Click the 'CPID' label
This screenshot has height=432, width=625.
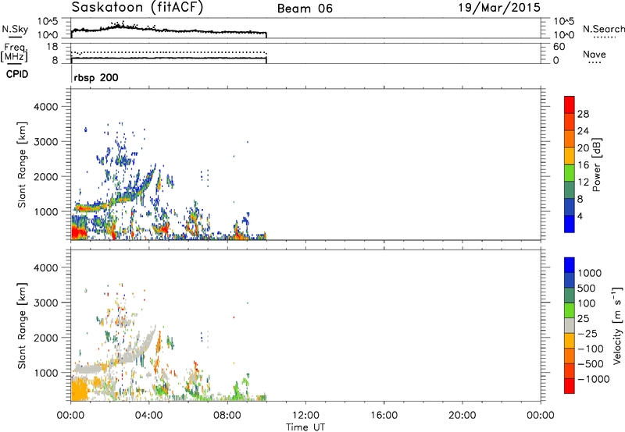click(x=17, y=74)
